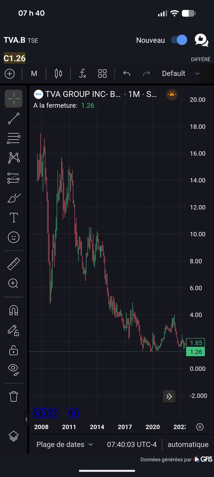Open the Default template dropdown

174,74
